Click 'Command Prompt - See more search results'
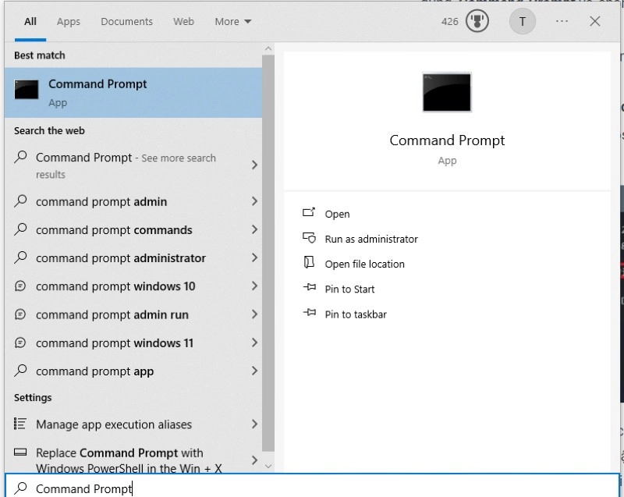 133,165
